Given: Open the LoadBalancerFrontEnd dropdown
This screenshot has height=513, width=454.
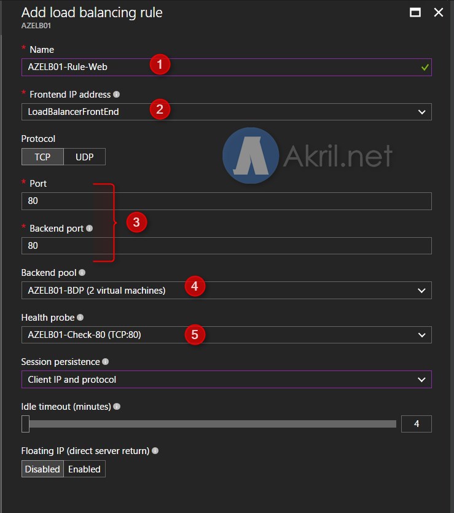Looking at the screenshot, I should click(x=226, y=112).
